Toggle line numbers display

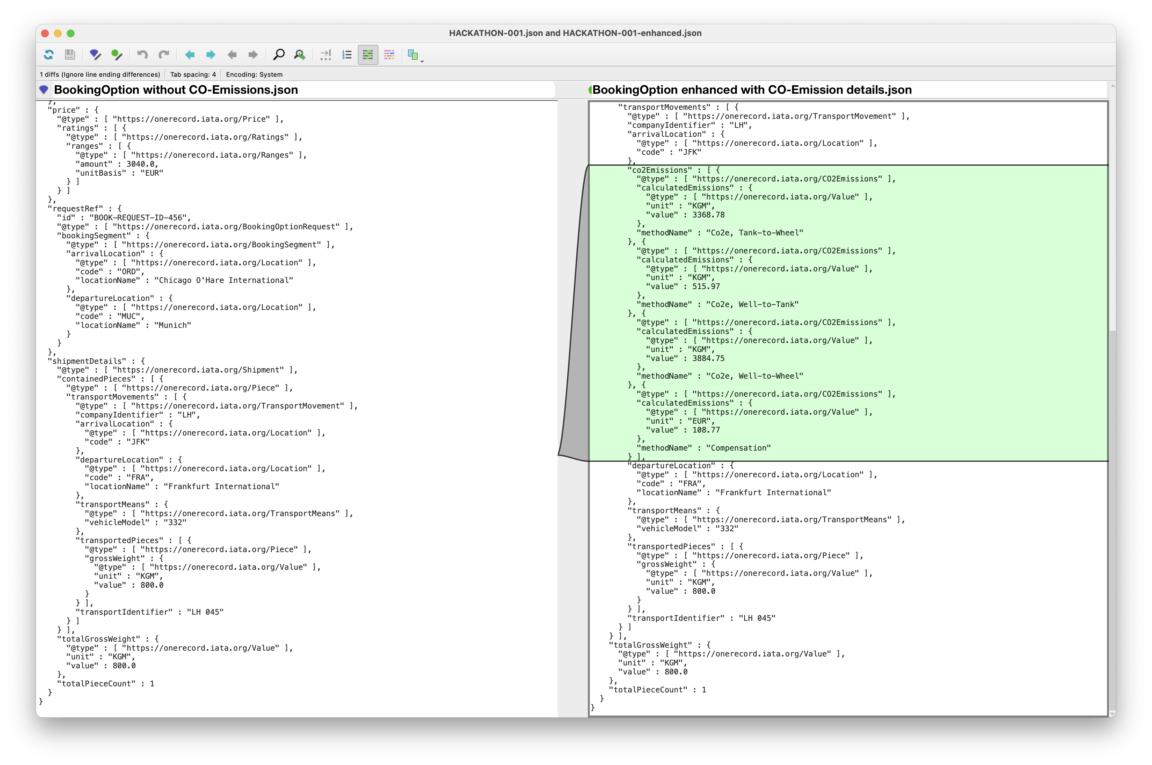(347, 55)
